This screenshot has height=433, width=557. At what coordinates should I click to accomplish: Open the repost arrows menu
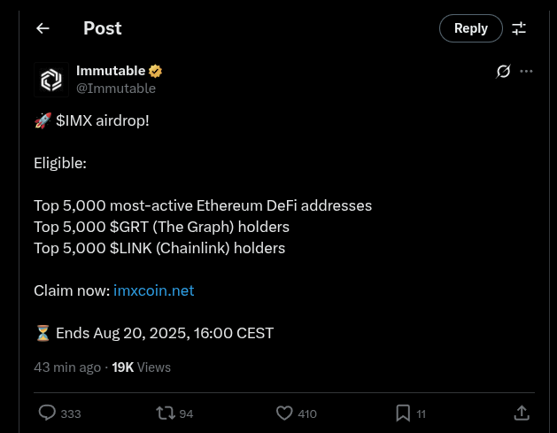[166, 413]
